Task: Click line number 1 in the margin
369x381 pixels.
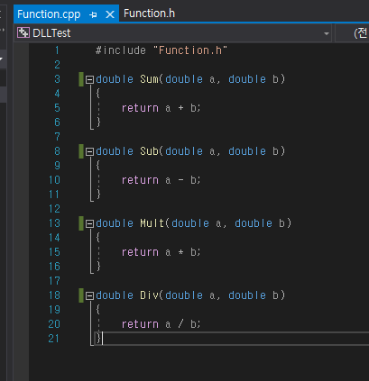Action: [57, 50]
